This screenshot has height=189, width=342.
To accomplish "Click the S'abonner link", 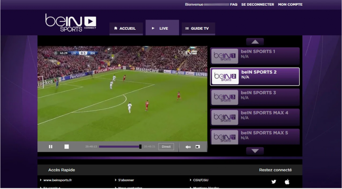I will [x=126, y=180].
